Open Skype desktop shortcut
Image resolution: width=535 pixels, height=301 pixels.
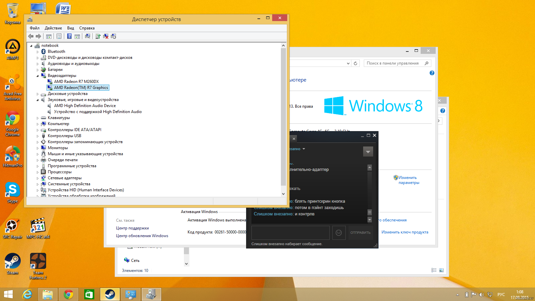[13, 193]
